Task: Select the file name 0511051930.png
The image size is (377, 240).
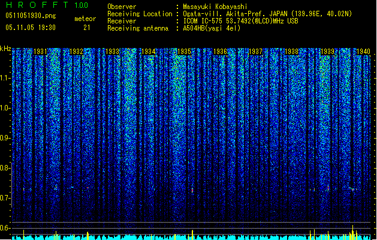Action: (31, 16)
